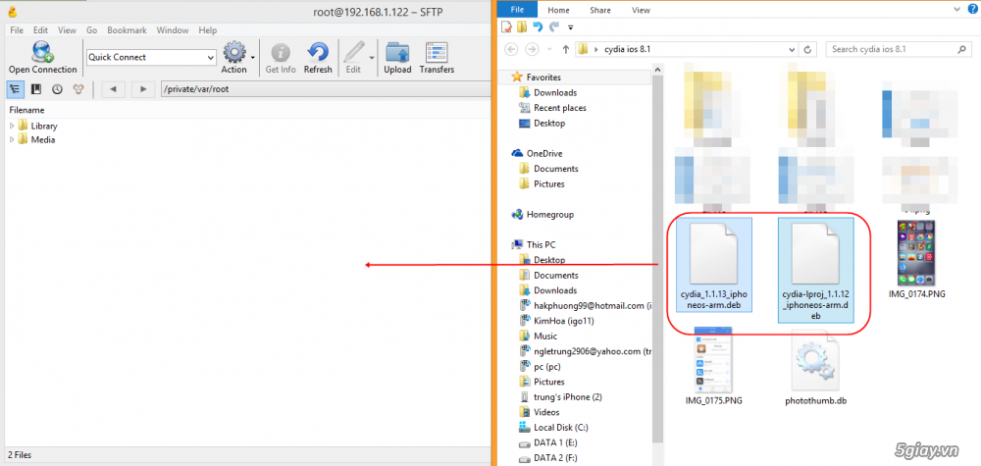Image resolution: width=981 pixels, height=466 pixels.
Task: Click the Filename column header
Action: click(x=26, y=110)
